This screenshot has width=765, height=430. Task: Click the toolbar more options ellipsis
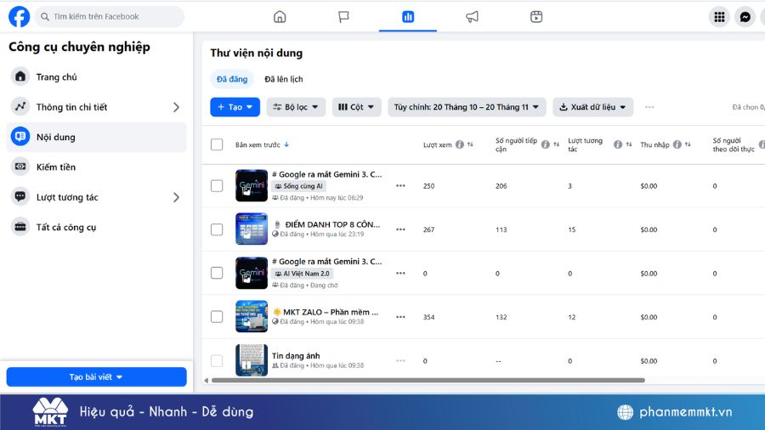pos(649,107)
